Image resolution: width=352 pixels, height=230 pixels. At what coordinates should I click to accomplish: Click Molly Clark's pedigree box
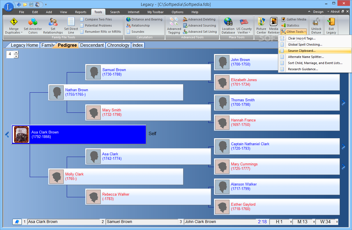click(x=116, y=177)
